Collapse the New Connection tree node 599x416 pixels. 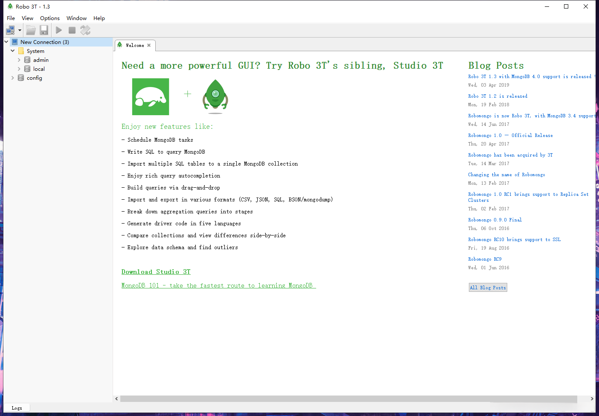[6, 42]
